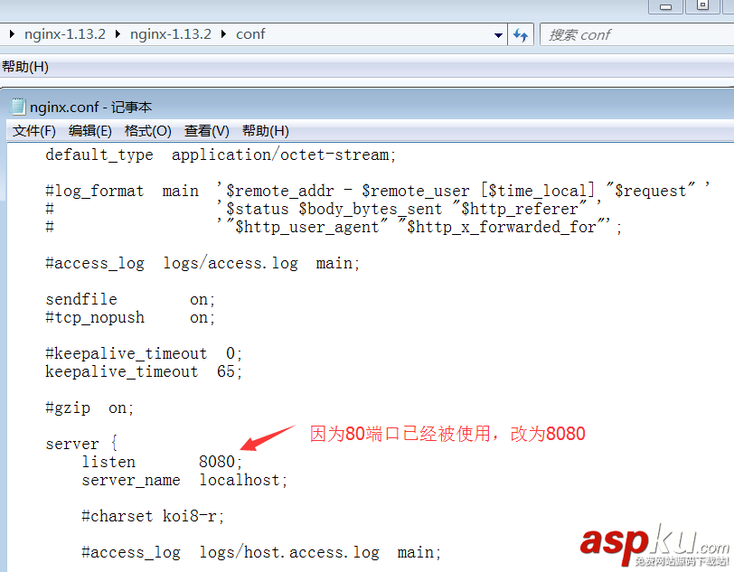The height and width of the screenshot is (572, 734).
Task: Click the nginx.conf - 记事本 window title
Action: [x=90, y=108]
